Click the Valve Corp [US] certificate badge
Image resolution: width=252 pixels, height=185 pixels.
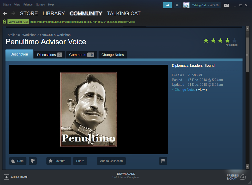(18, 22)
